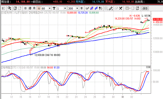Click the document-with-P icon near 保存

[x=137, y=8]
